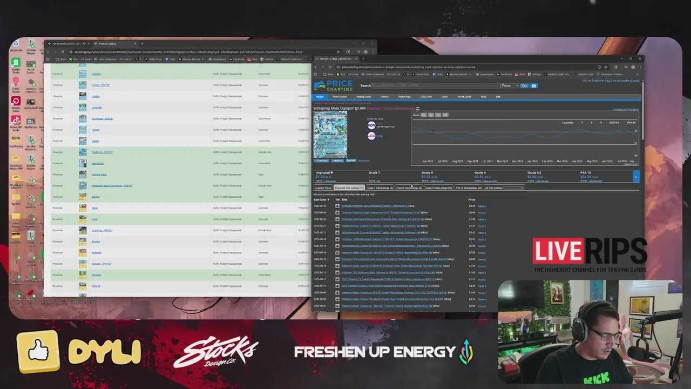
Task: Add the card with the + Wishlist button
Action: (x=337, y=160)
